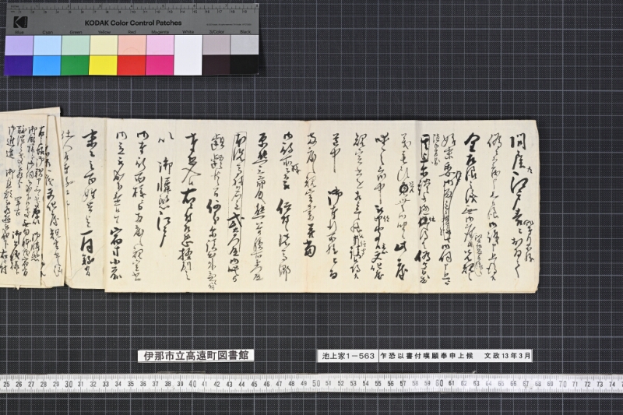Click the pale magenta tint patch
The width and height of the screenshot is (623, 415).
[160, 45]
